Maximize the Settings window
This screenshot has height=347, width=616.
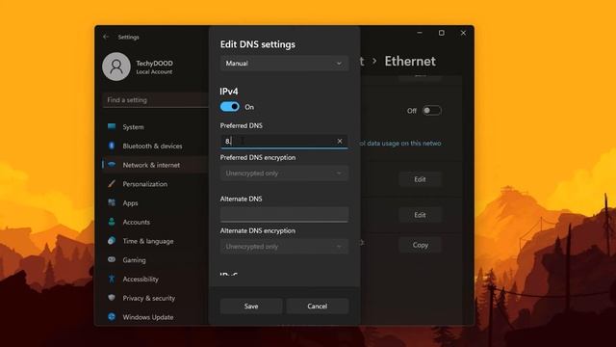[442, 33]
